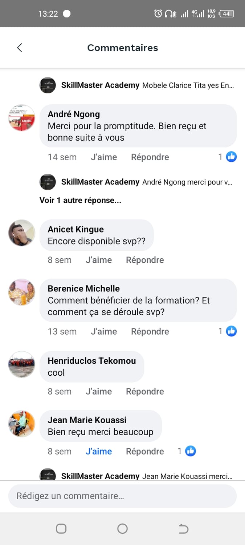Open Henriduclos Tekomou's profile picture
The height and width of the screenshot is (545, 245).
pyautogui.click(x=22, y=364)
